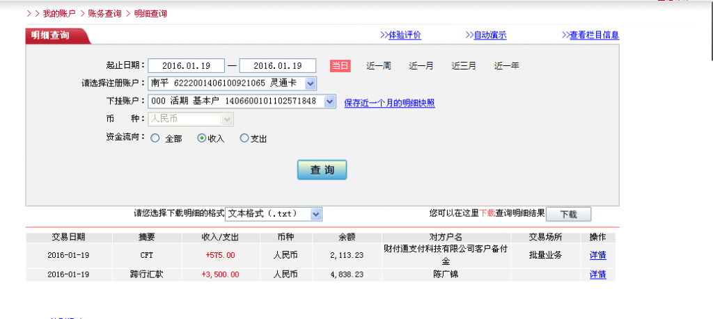Click 保存近一个月的明细快照 link

click(x=389, y=103)
